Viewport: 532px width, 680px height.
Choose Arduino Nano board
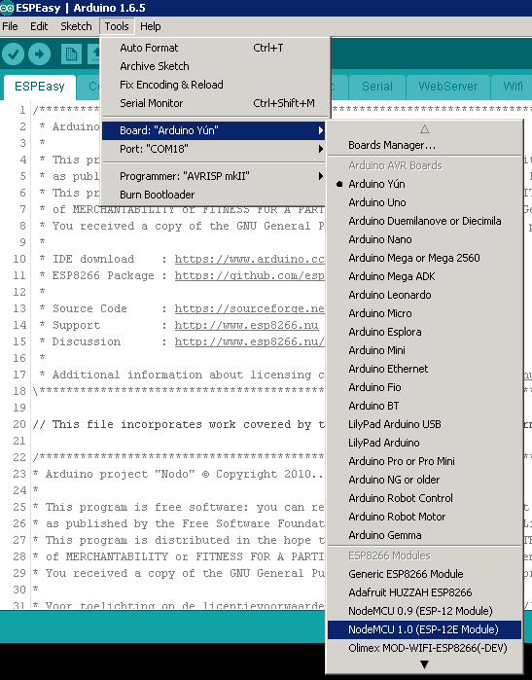[x=424, y=239]
